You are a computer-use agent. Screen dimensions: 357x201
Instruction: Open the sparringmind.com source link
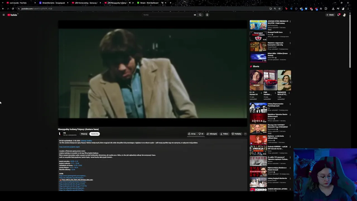pyautogui.click(x=73, y=176)
